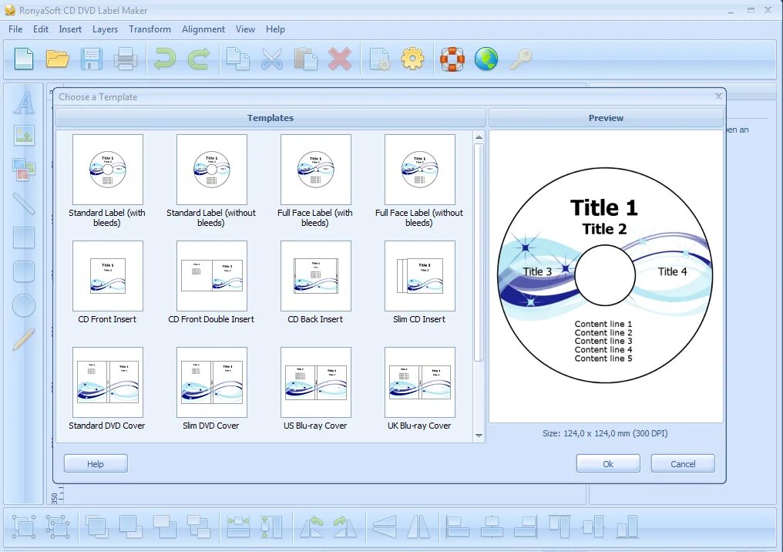Click the Print icon in toolbar
This screenshot has width=783, height=552.
pos(126,59)
